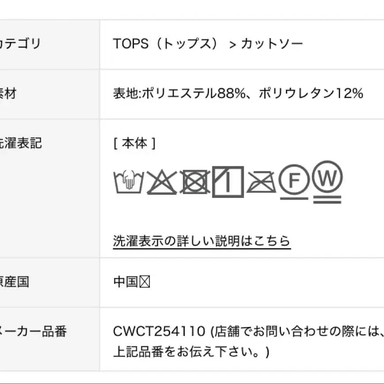Open the 洗濯表示の詳しい説明はこちら link
Image resolution: width=384 pixels, height=384 pixels.
coord(202,241)
